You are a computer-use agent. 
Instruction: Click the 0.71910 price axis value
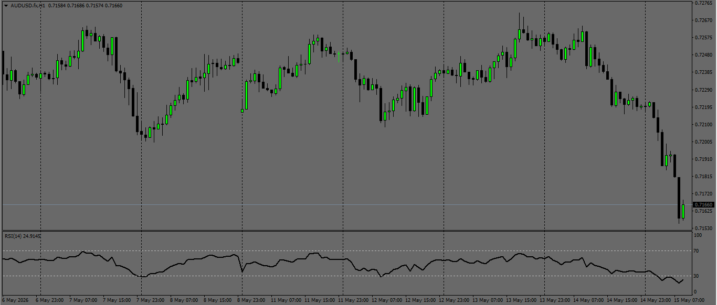point(703,159)
